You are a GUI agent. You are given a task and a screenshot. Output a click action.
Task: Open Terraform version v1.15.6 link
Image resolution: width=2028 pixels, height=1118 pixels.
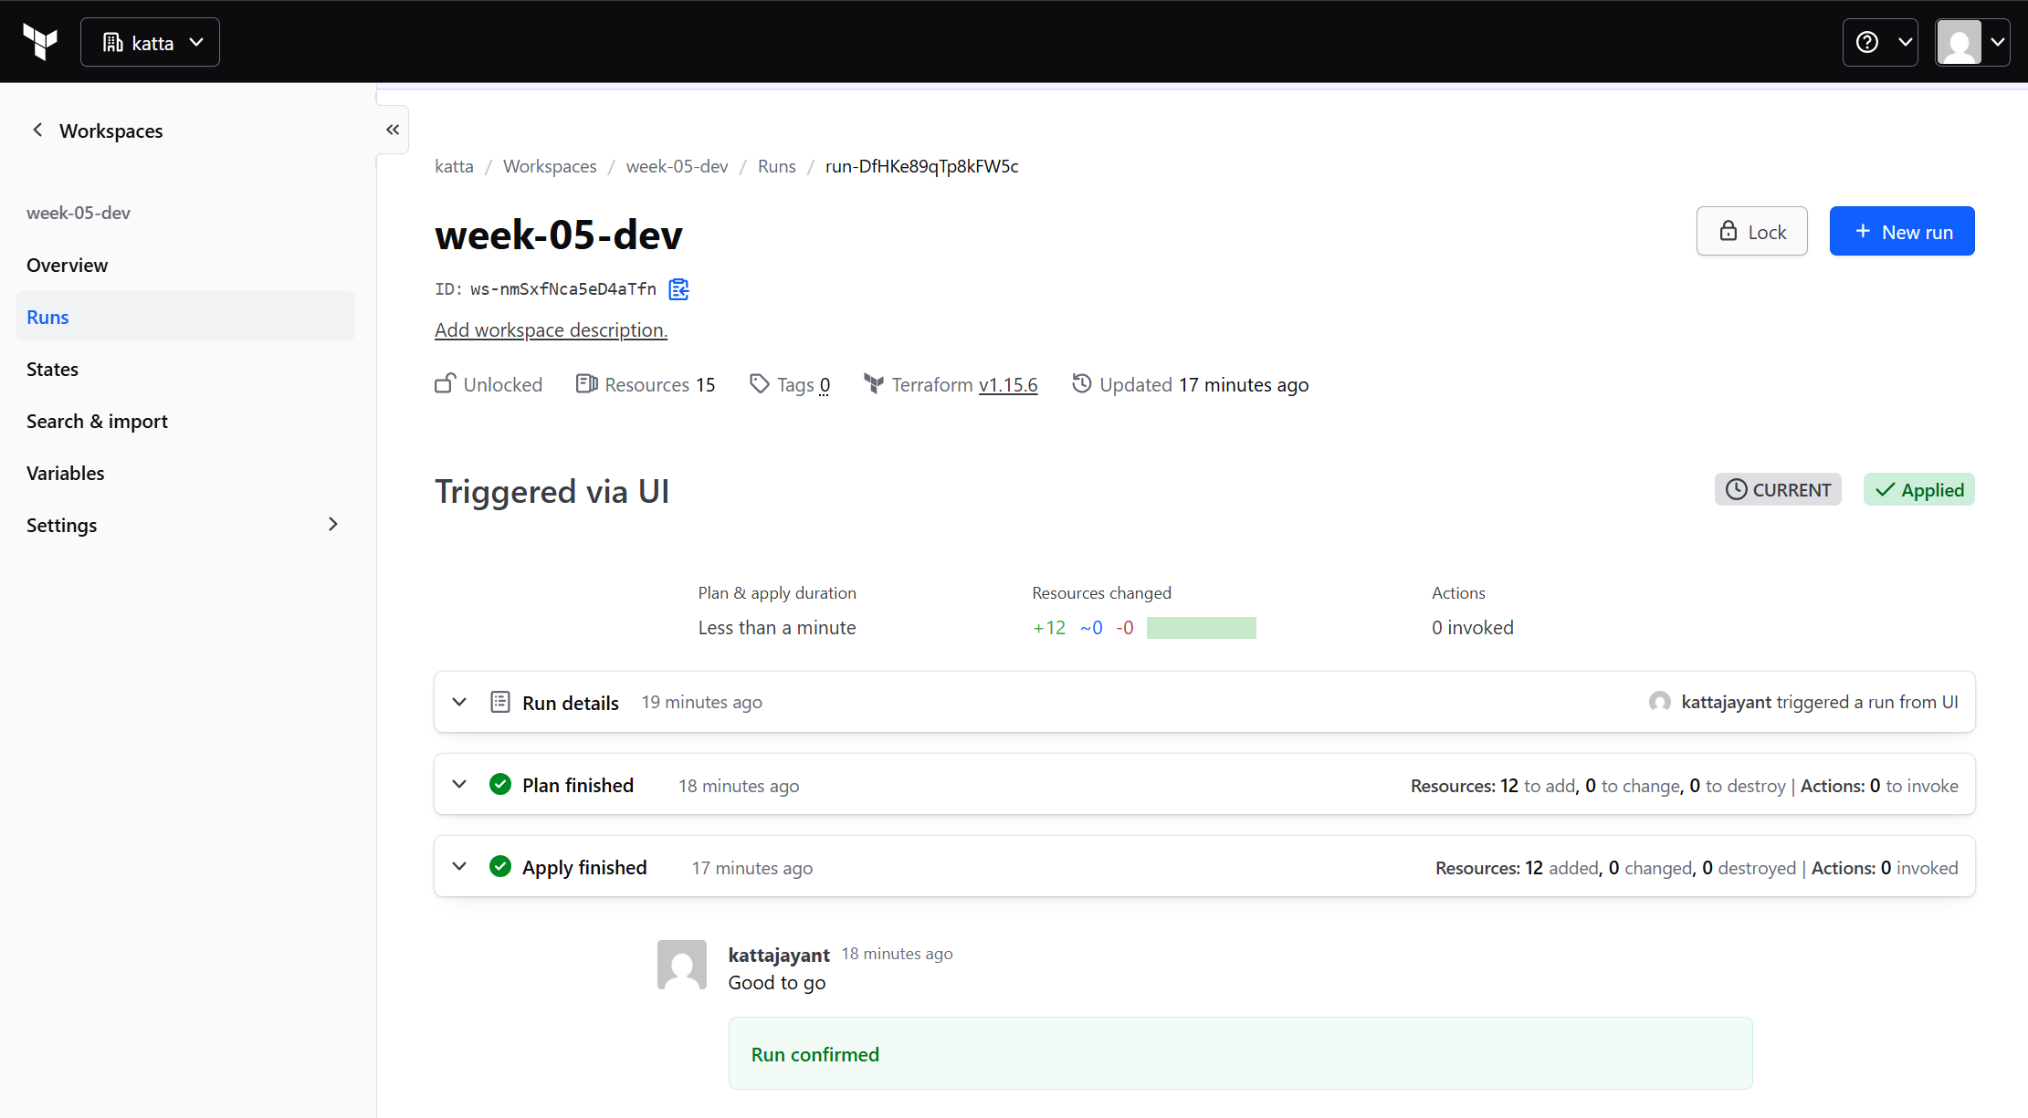(1008, 385)
